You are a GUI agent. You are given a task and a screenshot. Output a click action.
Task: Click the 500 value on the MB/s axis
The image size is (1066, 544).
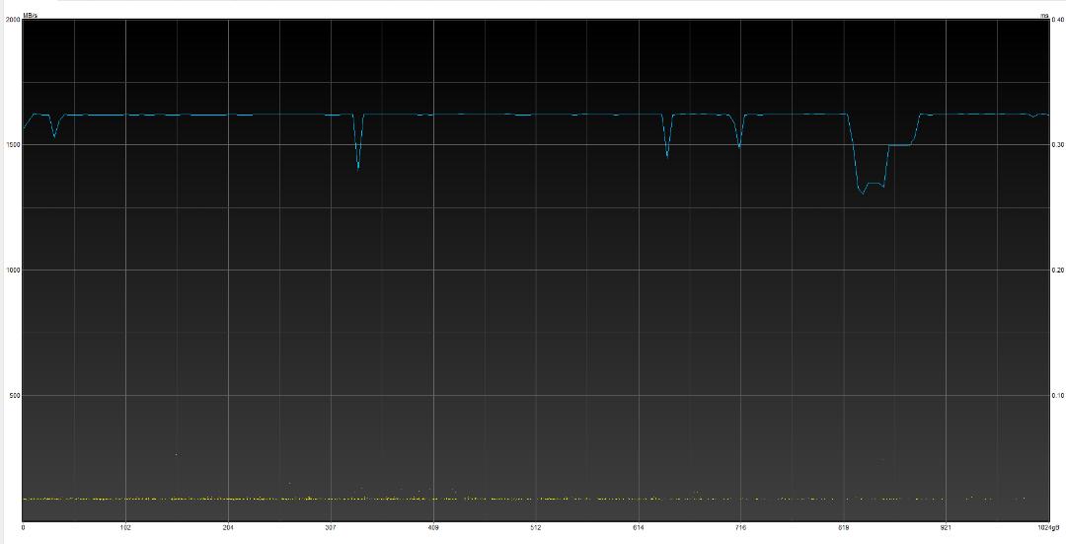(14, 396)
